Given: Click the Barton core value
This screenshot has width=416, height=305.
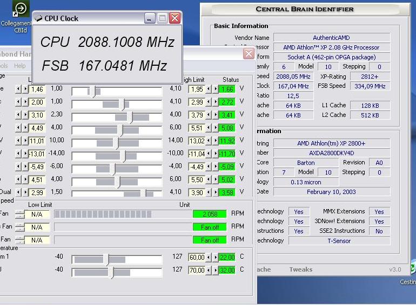Looking at the screenshot, I should pyautogui.click(x=306, y=163).
